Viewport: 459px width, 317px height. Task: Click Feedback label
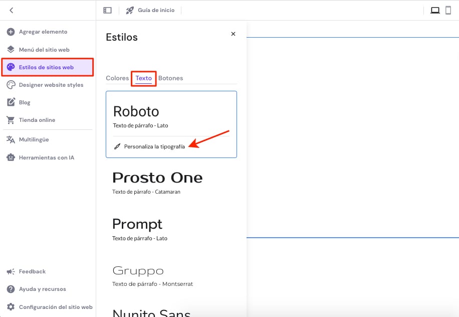click(32, 271)
